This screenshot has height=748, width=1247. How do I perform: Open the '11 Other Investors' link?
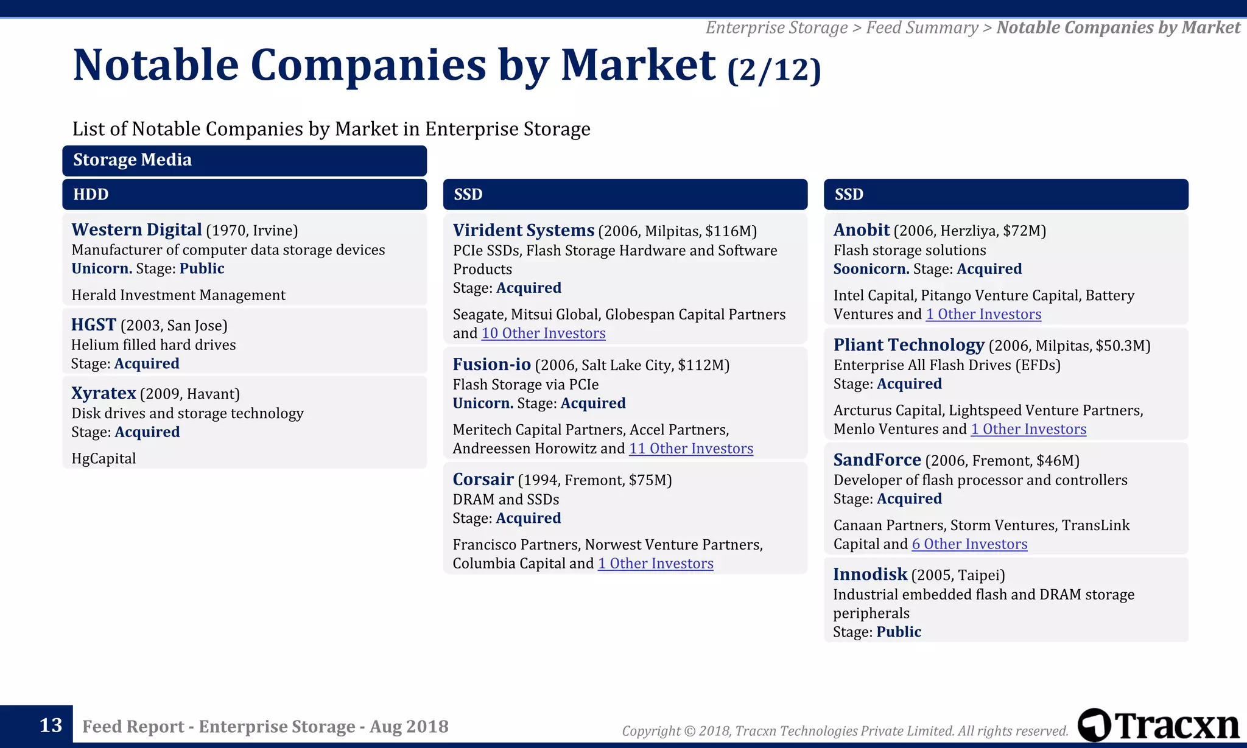[690, 448]
